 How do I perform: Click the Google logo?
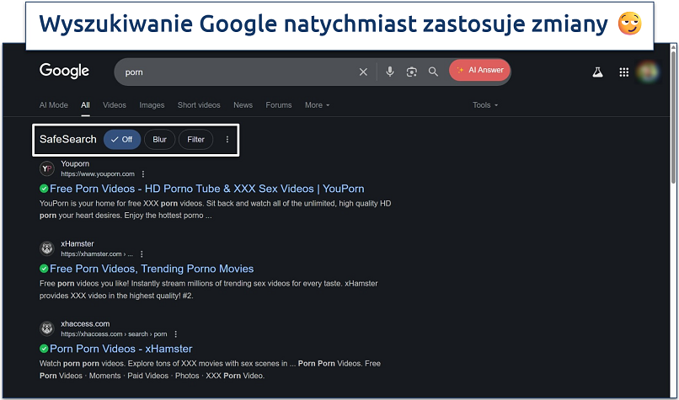pos(65,72)
